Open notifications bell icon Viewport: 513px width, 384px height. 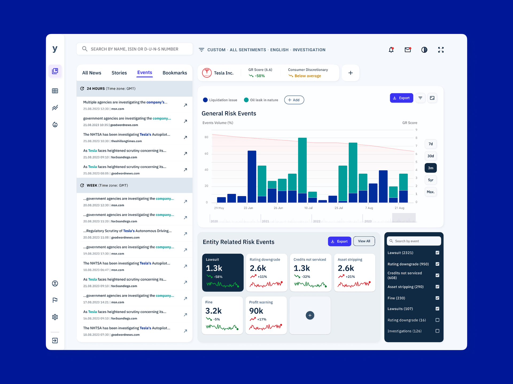(391, 50)
